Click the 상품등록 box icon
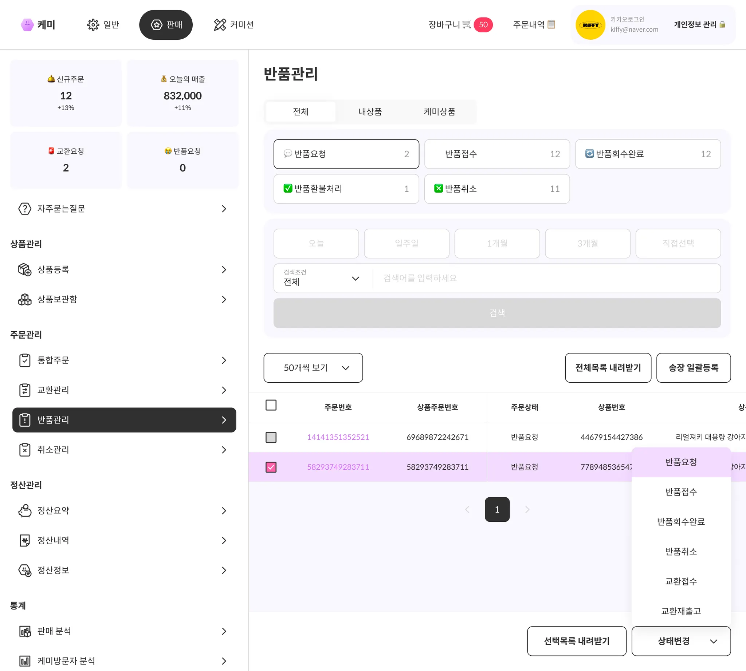 pyautogui.click(x=25, y=269)
